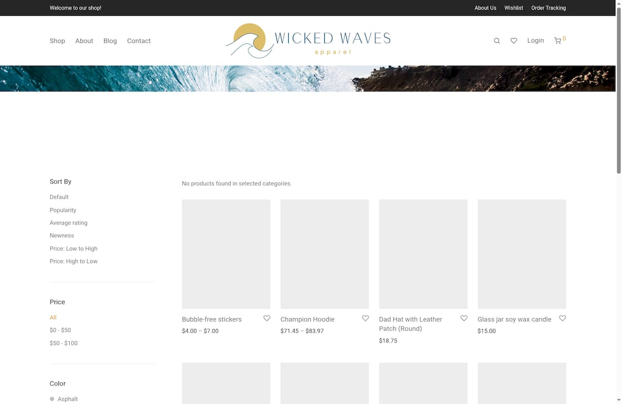Open the Champion Hoodie product thumbnail

[324, 254]
